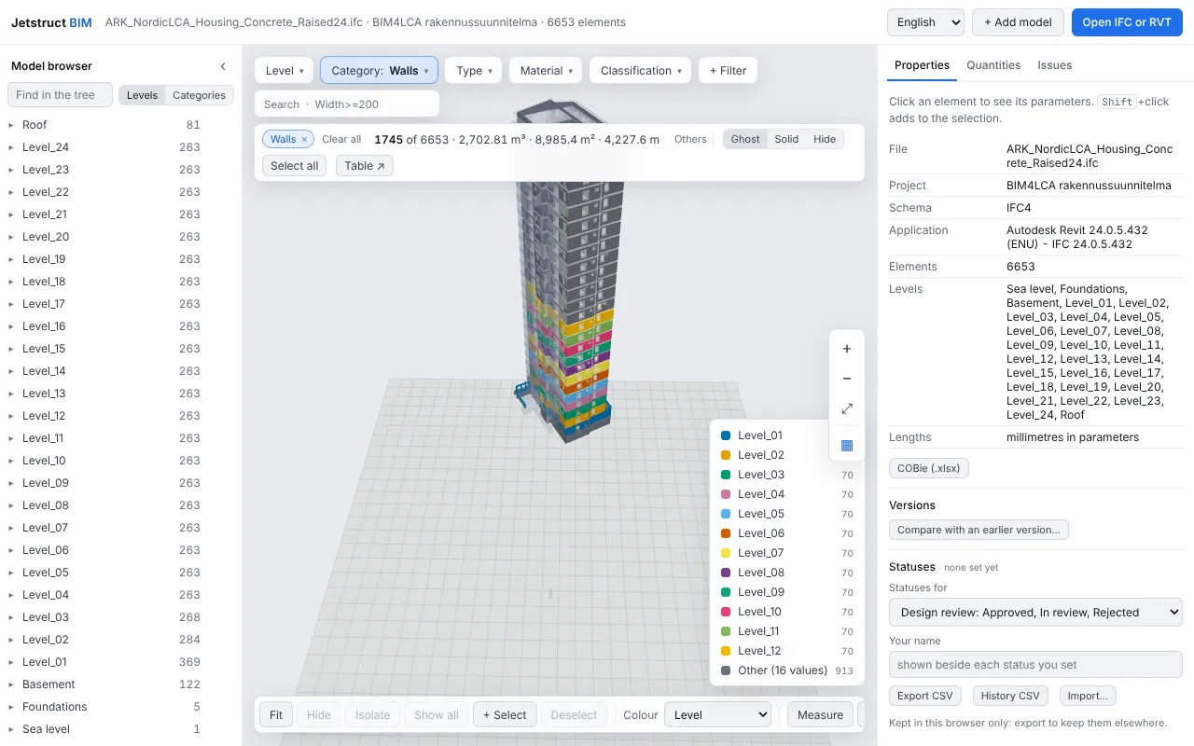Expand the Basement tree node

(x=11, y=684)
